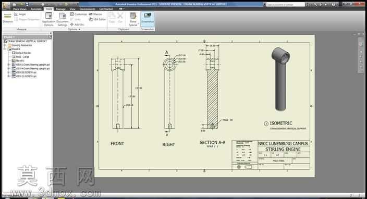Viewport: 367px width, 199px height.
Task: Expand the VIEW21 SCREW node
Action: 9,76
